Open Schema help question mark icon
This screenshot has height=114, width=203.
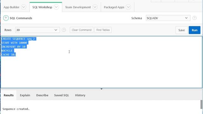[x=194, y=18]
